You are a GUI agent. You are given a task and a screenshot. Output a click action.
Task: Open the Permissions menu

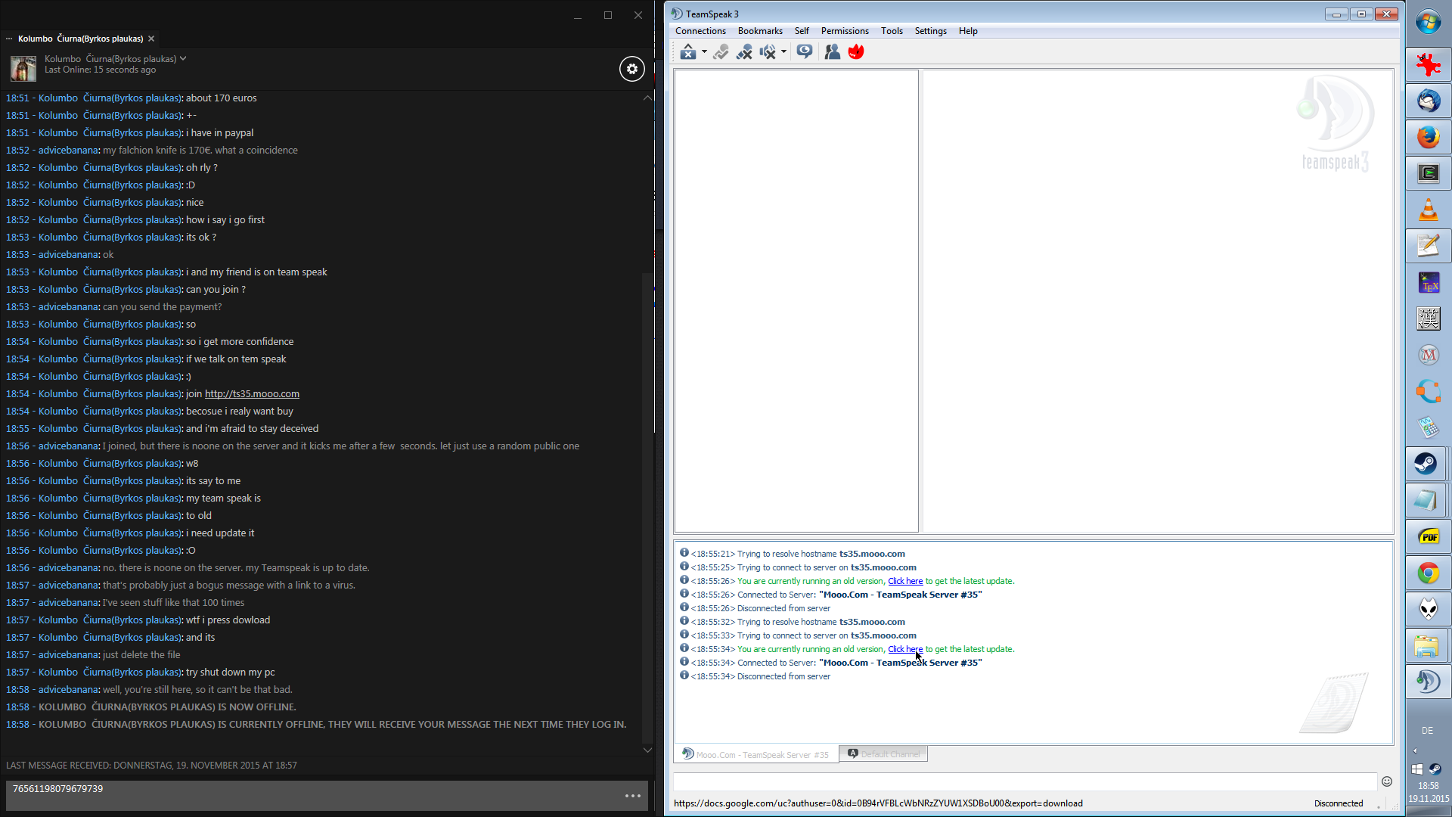(844, 31)
